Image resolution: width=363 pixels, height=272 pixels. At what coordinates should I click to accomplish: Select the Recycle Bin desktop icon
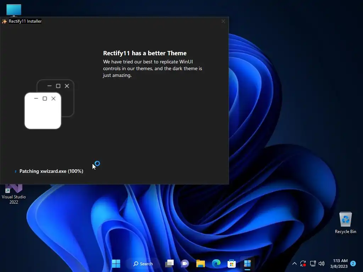[x=345, y=223]
